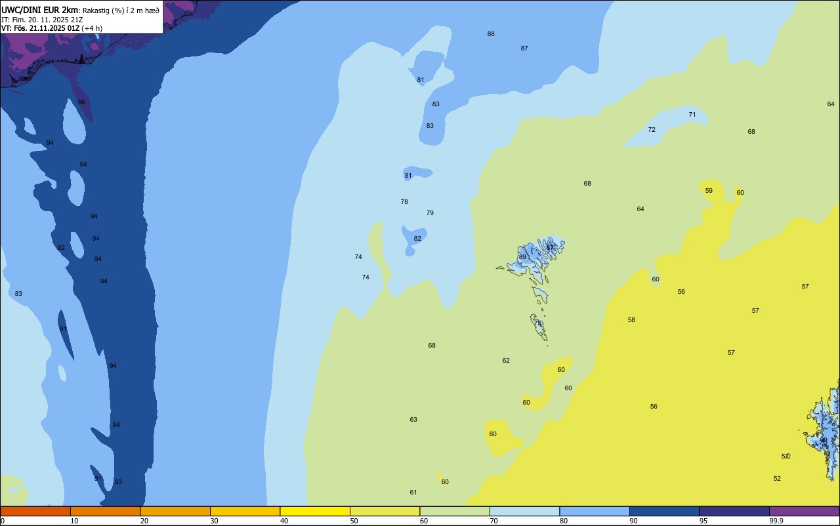This screenshot has height=526, width=840.
Task: Click the 70–80 pale blue legend segment
Action: (524, 511)
